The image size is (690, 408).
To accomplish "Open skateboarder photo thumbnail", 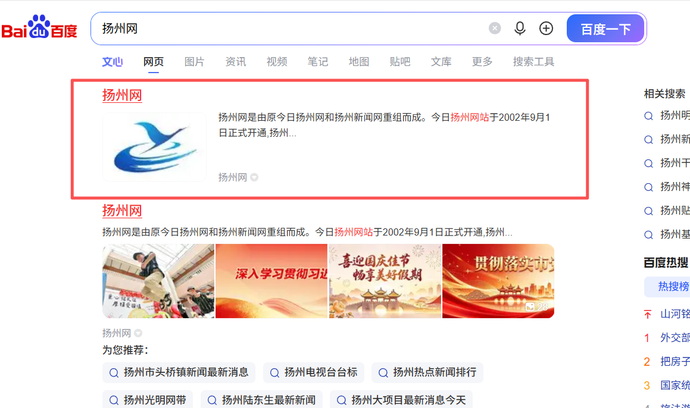I will pyautogui.click(x=158, y=281).
